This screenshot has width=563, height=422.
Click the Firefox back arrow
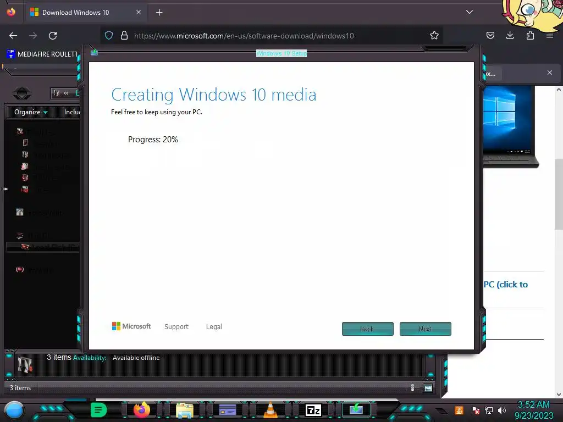pyautogui.click(x=13, y=36)
